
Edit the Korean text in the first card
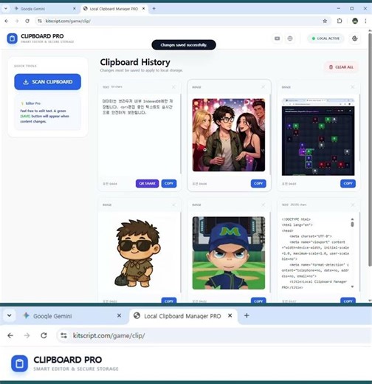[137, 107]
